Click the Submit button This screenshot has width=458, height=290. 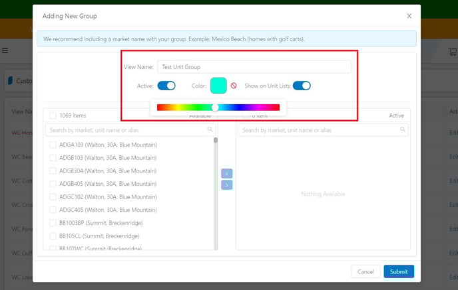(x=399, y=271)
